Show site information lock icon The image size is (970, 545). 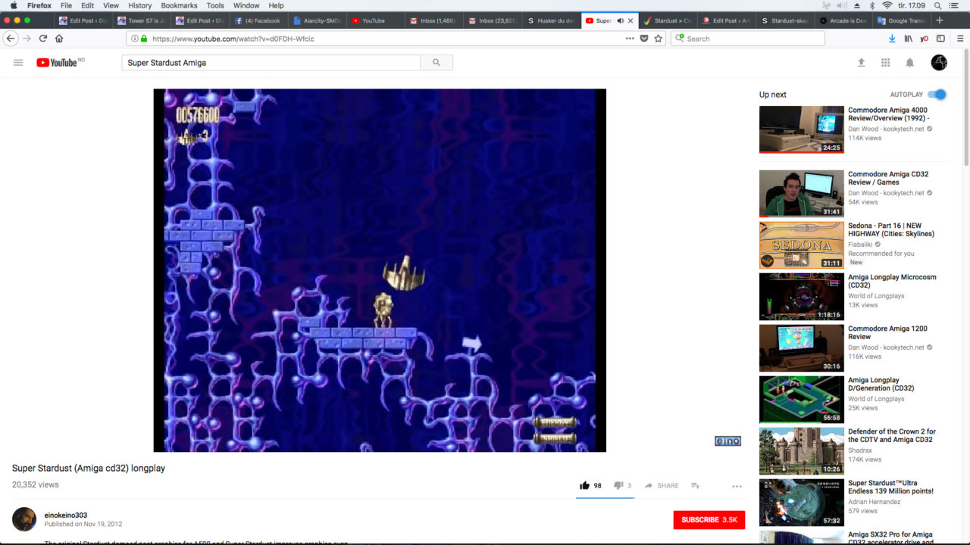coord(143,39)
